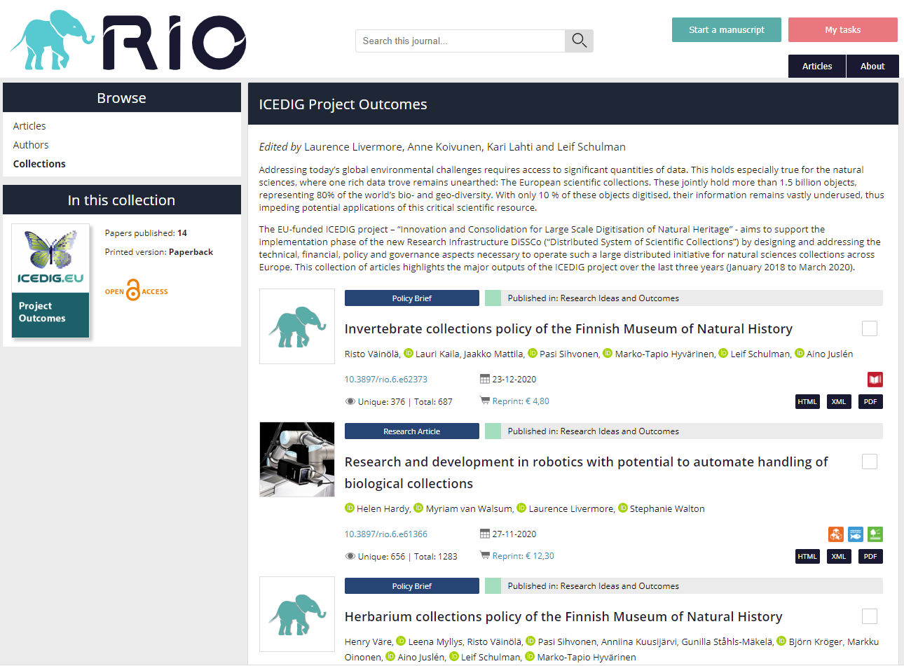Open the Articles menu tab

[x=817, y=66]
